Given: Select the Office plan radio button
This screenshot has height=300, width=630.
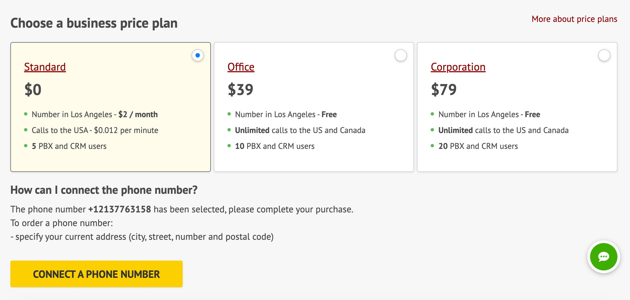Looking at the screenshot, I should (x=400, y=55).
